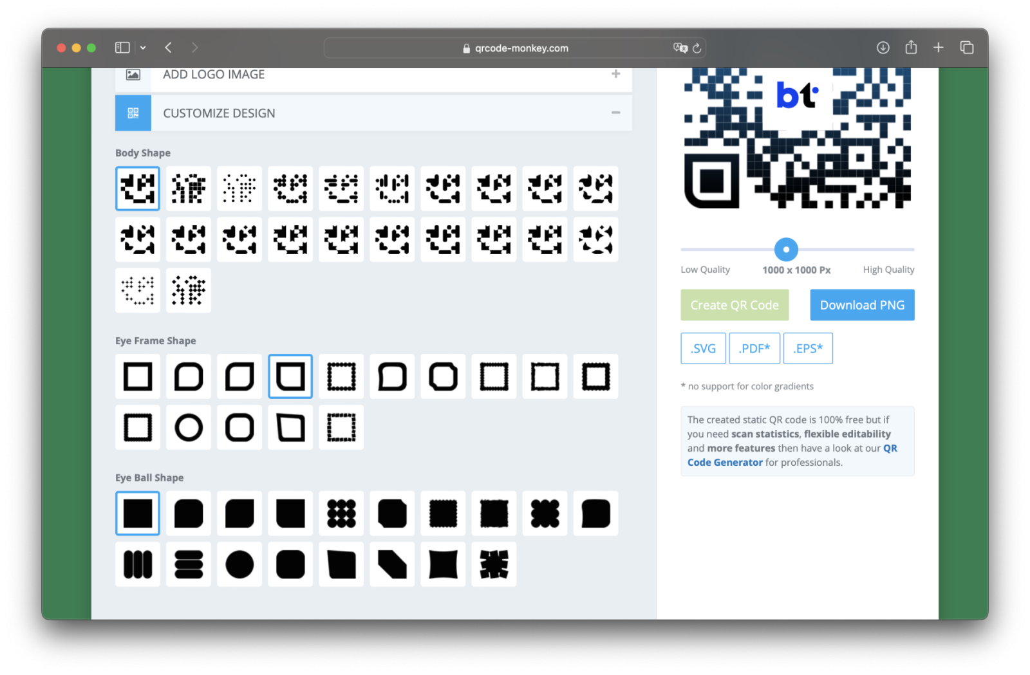
Task: Click the Create QR Code button
Action: [735, 305]
